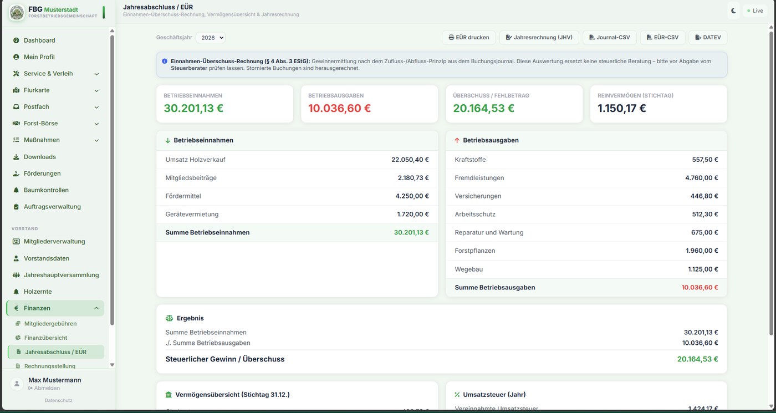Collapse the Finanzen menu section
Image resolution: width=776 pixels, height=413 pixels.
coord(96,308)
